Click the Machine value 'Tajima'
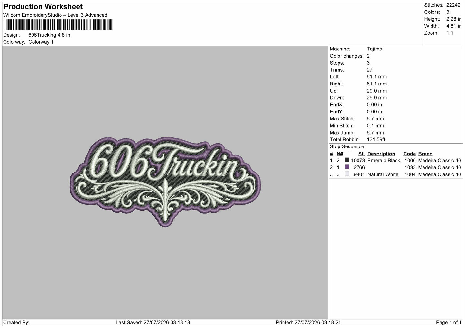The width and height of the screenshot is (465, 328). click(x=374, y=49)
